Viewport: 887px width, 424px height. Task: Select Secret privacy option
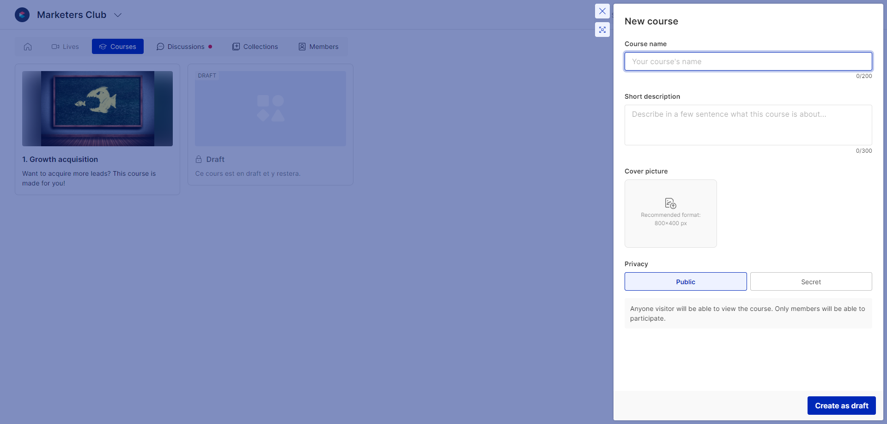[811, 281]
